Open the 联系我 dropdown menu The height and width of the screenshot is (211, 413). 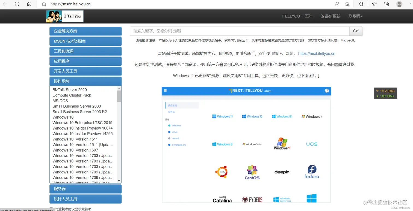coord(356,16)
